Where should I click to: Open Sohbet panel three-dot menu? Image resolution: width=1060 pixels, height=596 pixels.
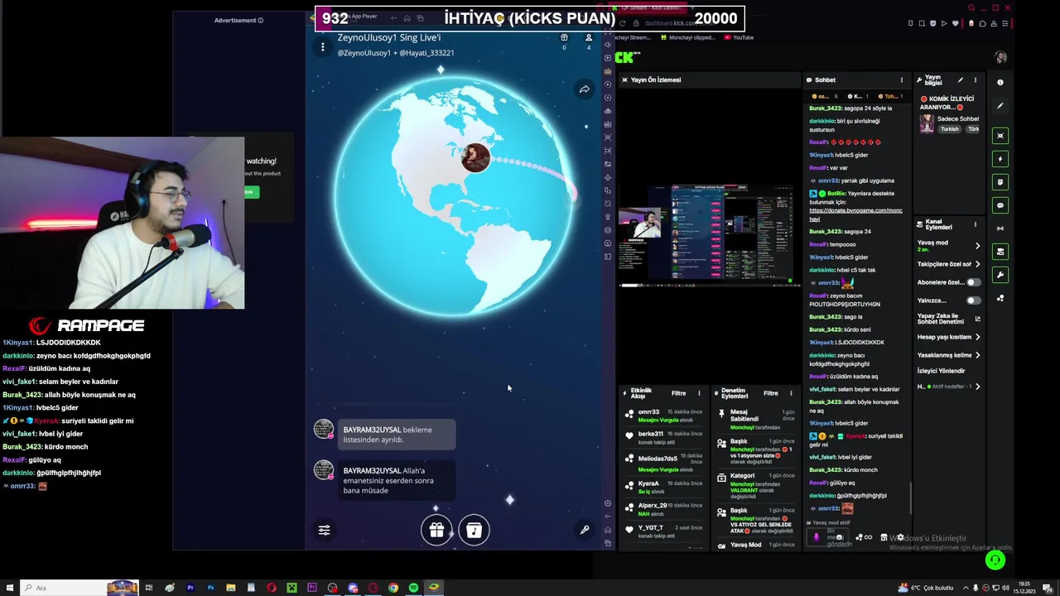tap(902, 80)
